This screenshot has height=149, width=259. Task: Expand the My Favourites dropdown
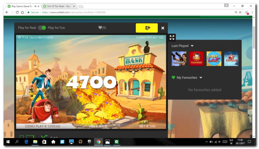click(201, 77)
